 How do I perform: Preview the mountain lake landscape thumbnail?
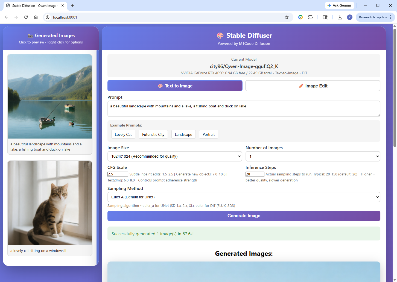click(50, 96)
